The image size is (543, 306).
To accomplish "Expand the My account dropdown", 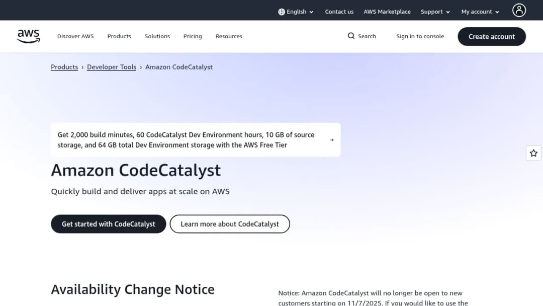I will pyautogui.click(x=480, y=12).
